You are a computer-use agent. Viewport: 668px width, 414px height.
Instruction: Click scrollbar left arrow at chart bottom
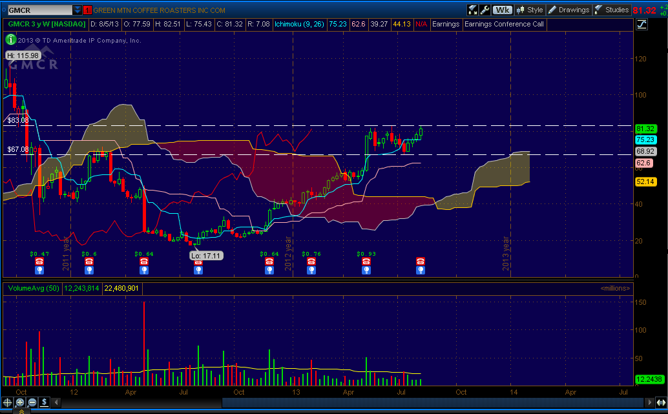point(56,402)
